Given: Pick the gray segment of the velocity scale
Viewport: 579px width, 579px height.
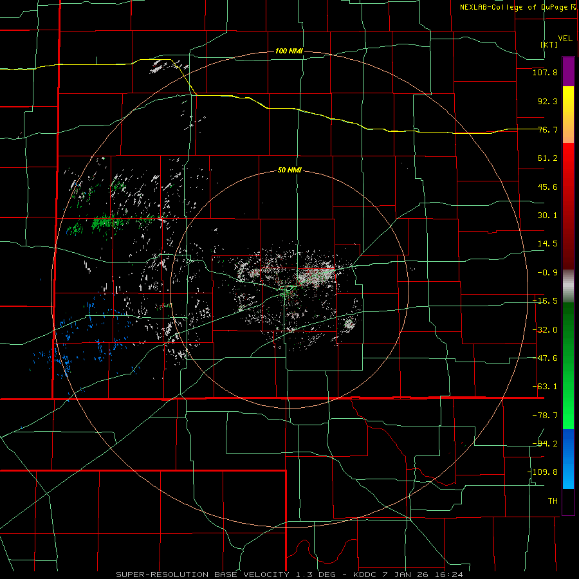Looking at the screenshot, I should (x=568, y=286).
